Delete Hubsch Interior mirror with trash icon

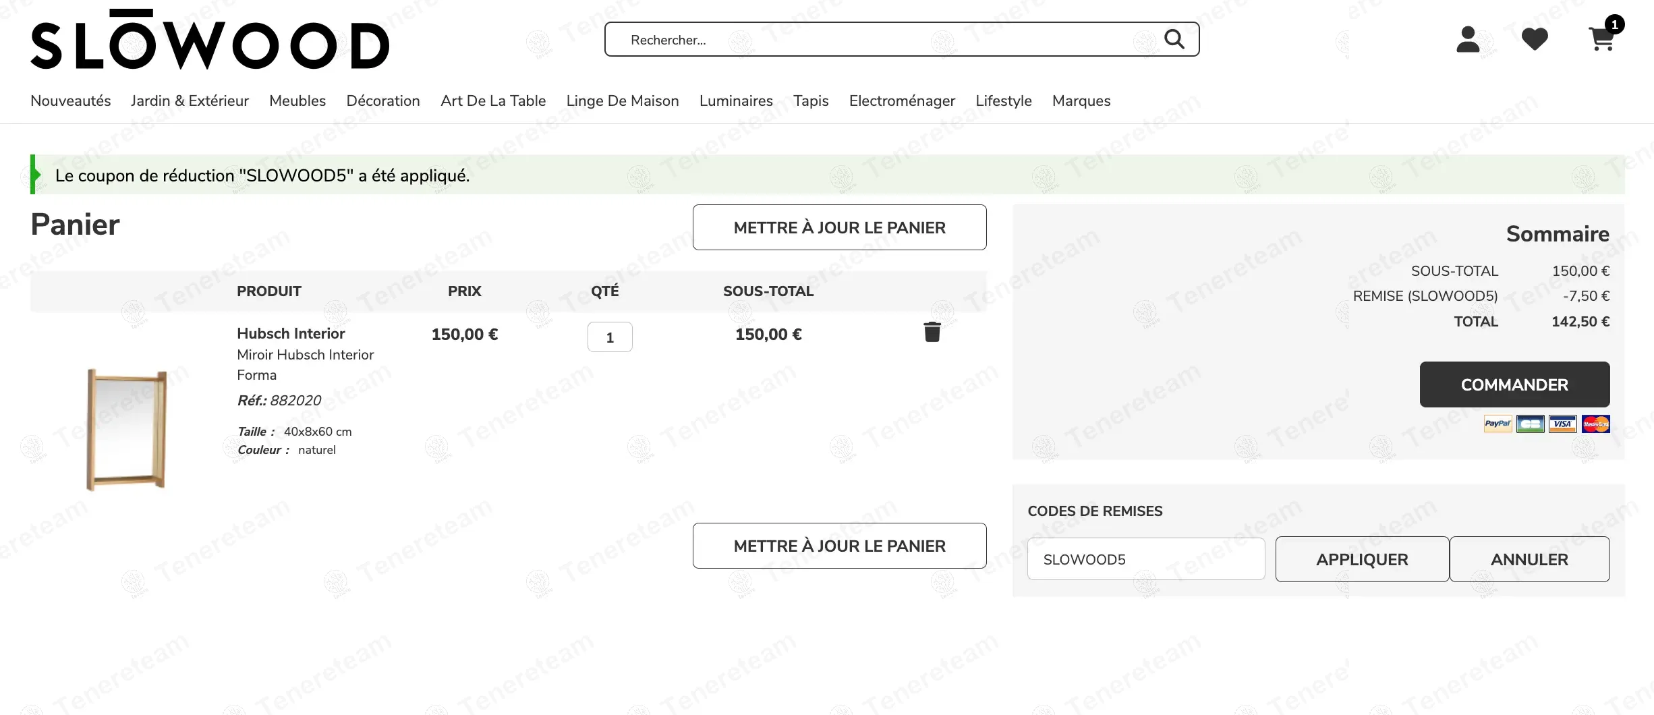tap(932, 332)
